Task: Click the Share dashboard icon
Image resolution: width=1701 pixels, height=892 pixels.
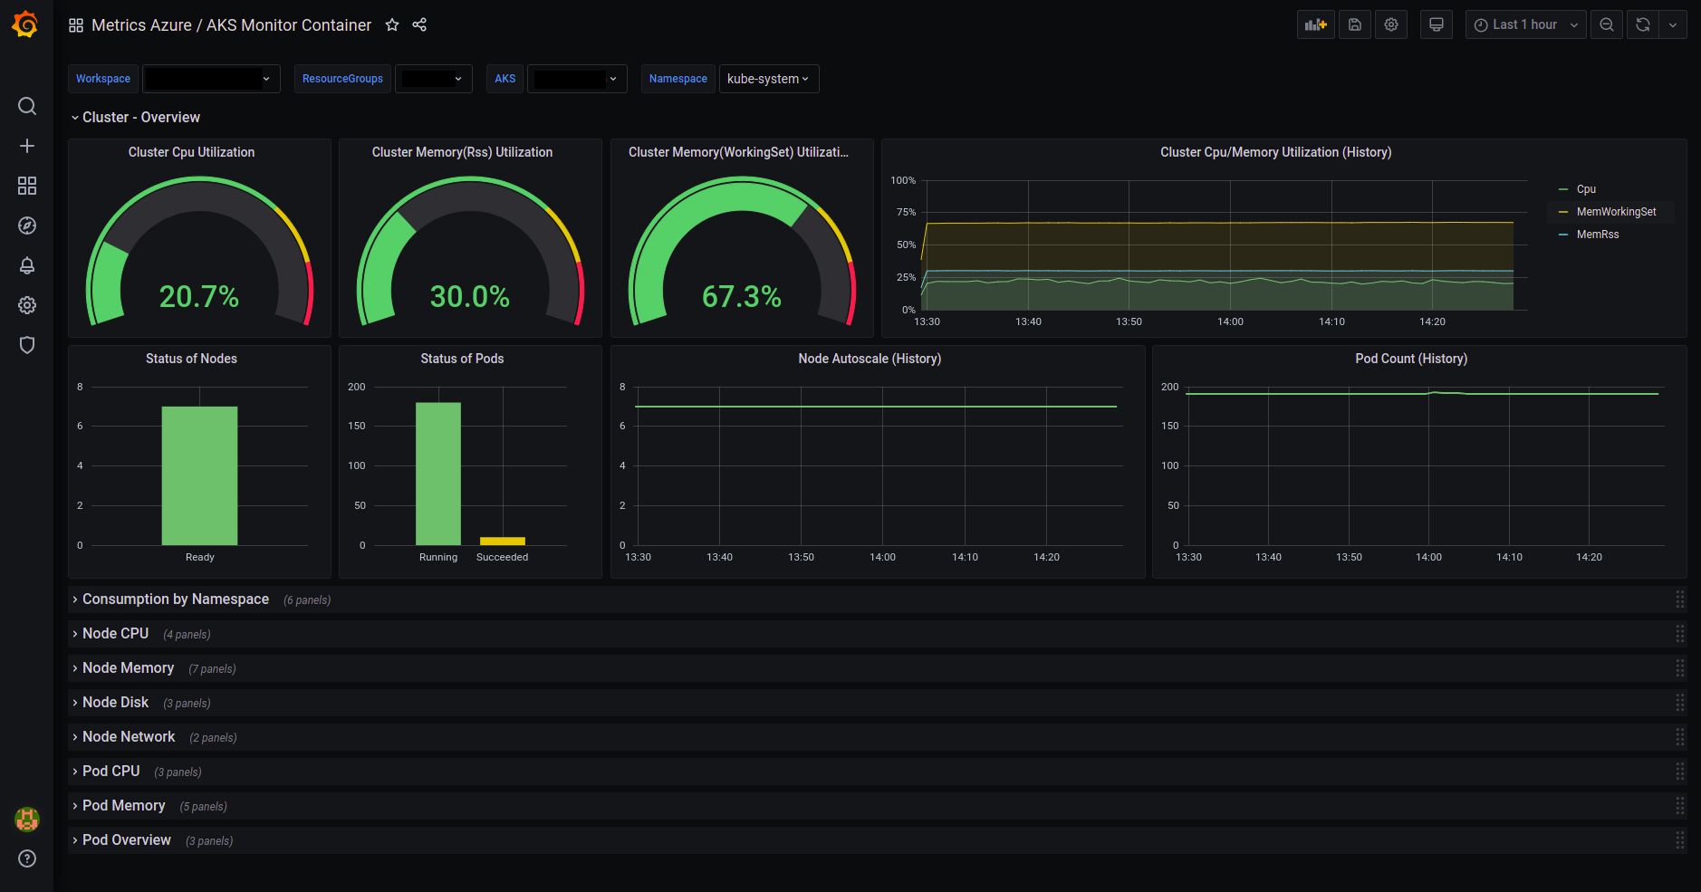Action: (x=419, y=24)
